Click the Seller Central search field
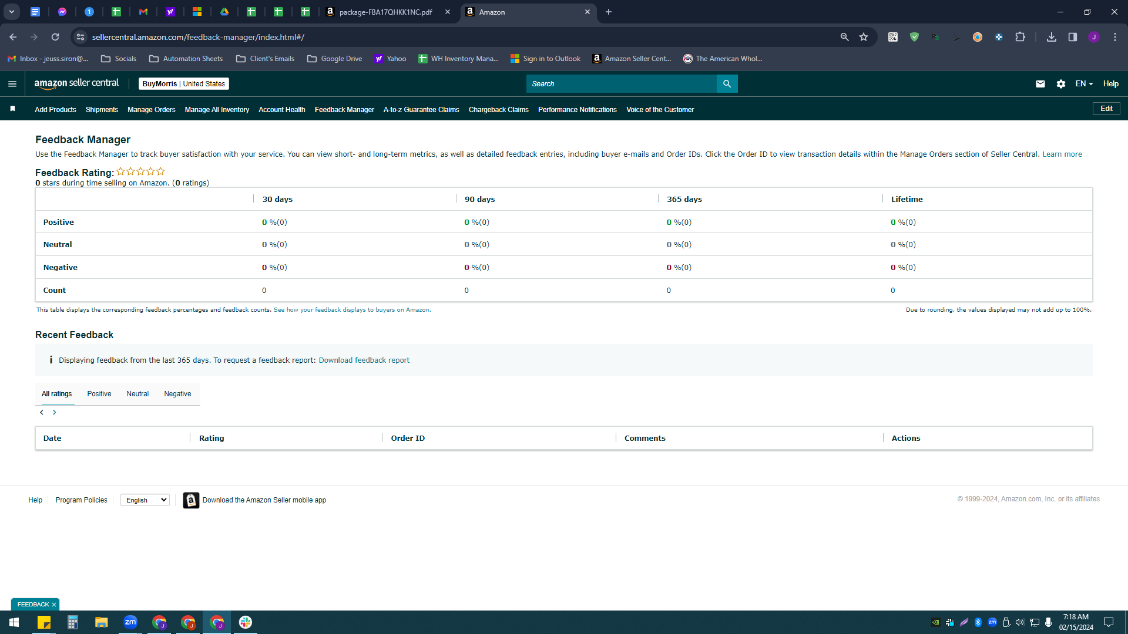This screenshot has height=634, width=1128. (621, 84)
